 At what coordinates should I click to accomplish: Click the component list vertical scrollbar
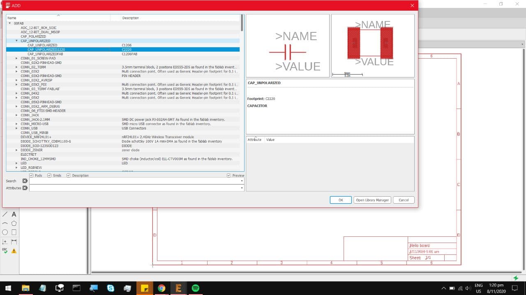tap(242, 23)
